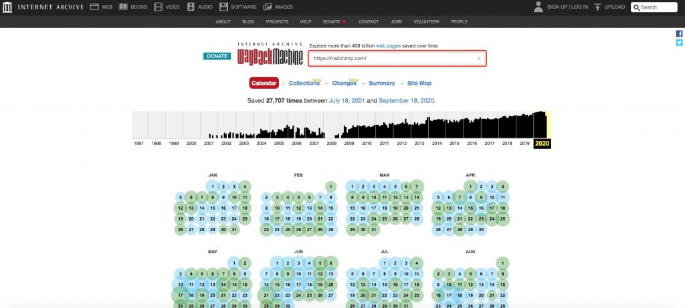The image size is (685, 308).
Task: Open the July 18, 2001 capture link
Action: click(347, 100)
